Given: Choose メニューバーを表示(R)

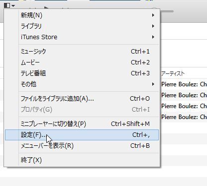Looking at the screenshot, I should tap(82, 146).
